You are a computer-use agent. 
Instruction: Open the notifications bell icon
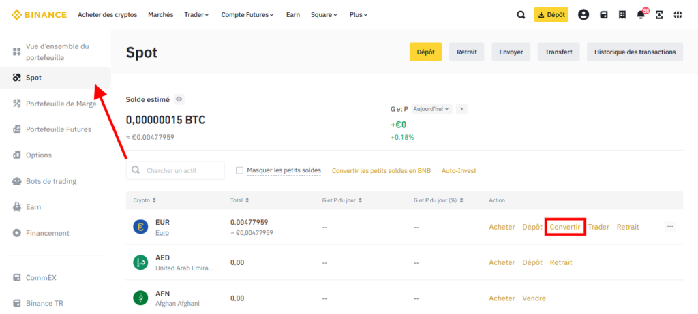[x=641, y=15]
